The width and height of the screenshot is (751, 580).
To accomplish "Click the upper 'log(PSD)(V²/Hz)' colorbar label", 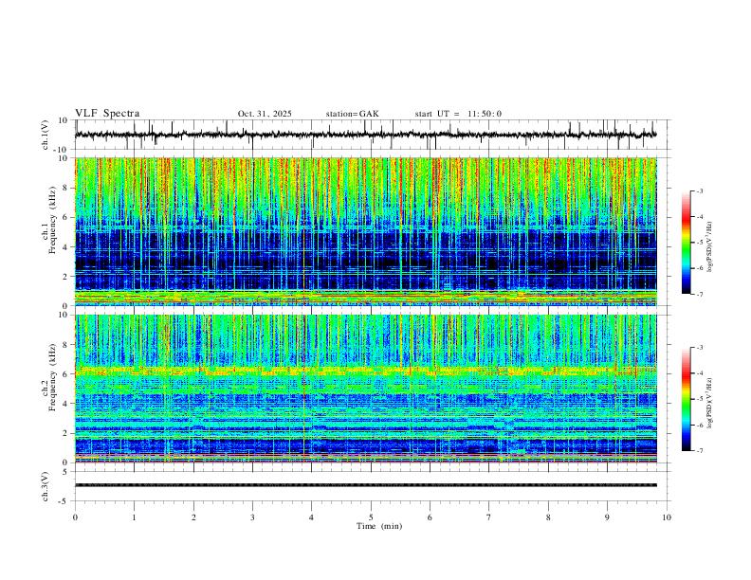I will tap(709, 247).
